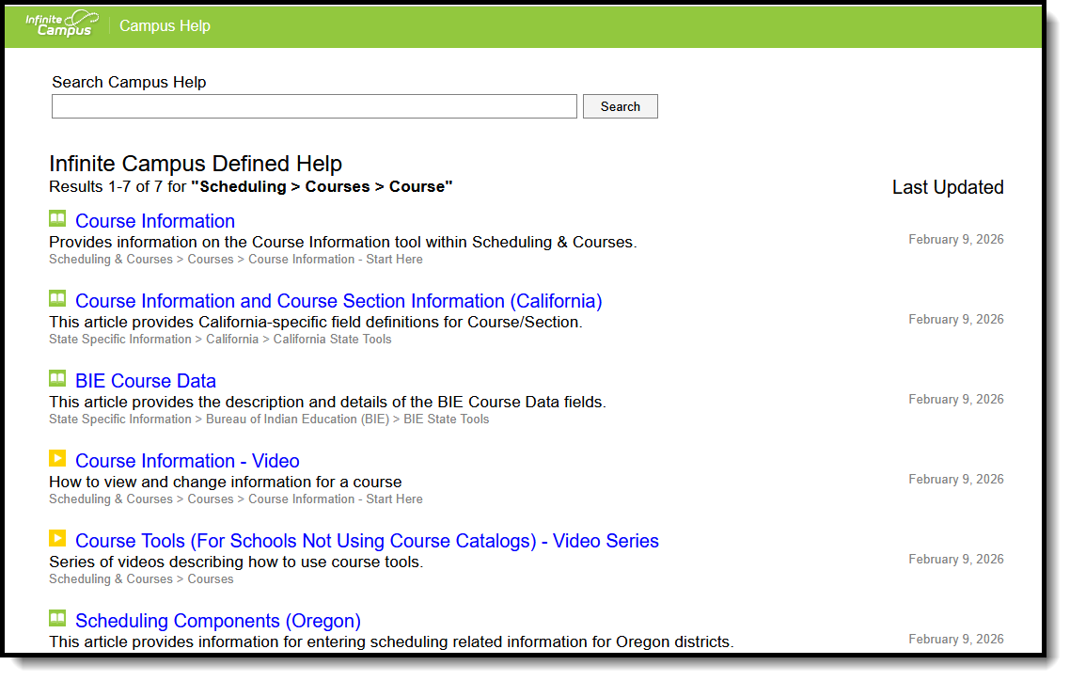Click the 'Search Campus Help' label
The height and width of the screenshot is (681, 1070).
point(129,82)
